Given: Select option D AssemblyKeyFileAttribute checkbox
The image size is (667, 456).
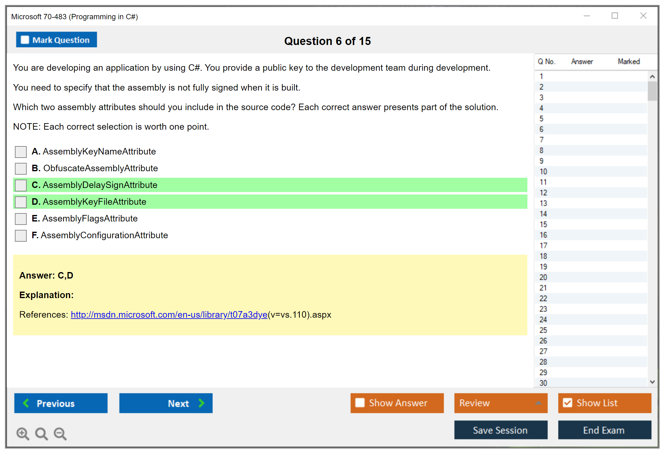Looking at the screenshot, I should click(21, 202).
